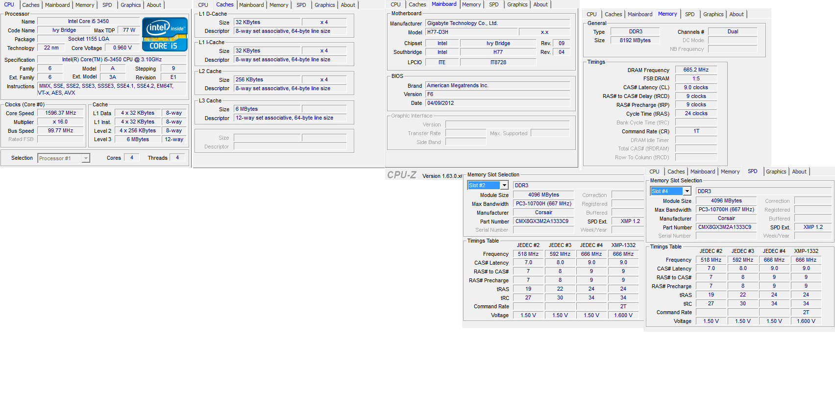Image resolution: width=835 pixels, height=420 pixels.
Task: Click the Socket 1155 LGA package value
Action: tap(88, 39)
